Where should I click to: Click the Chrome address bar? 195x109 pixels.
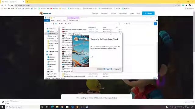94,5
